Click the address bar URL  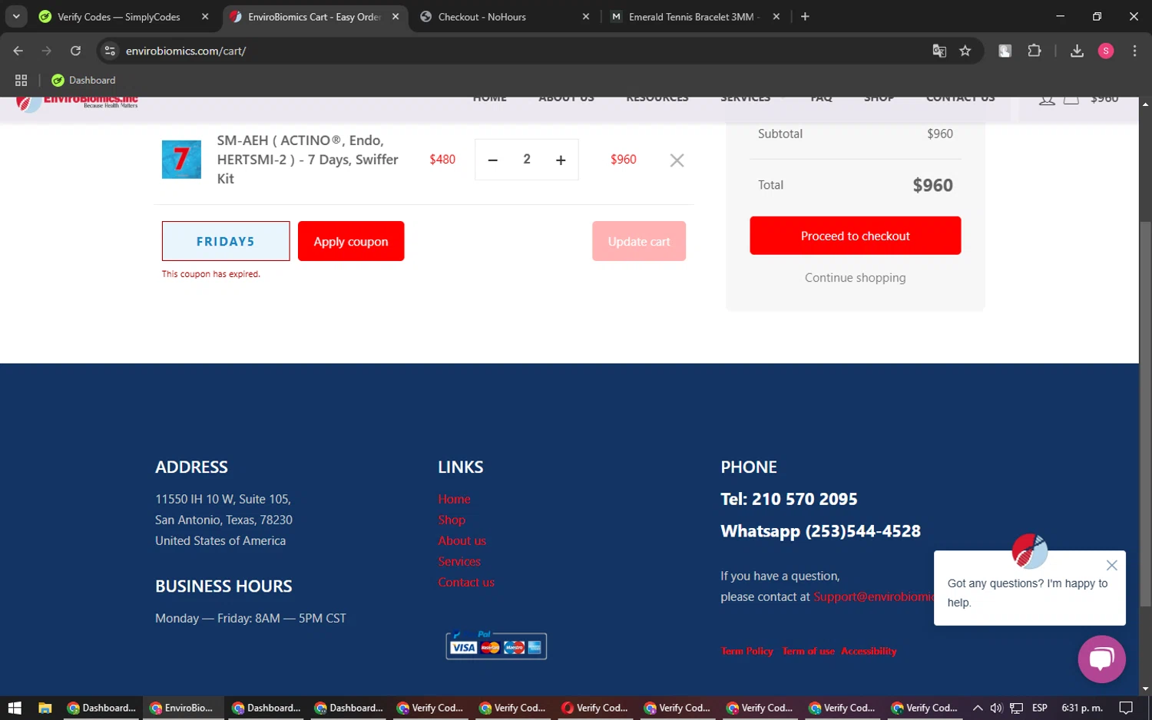click(186, 51)
